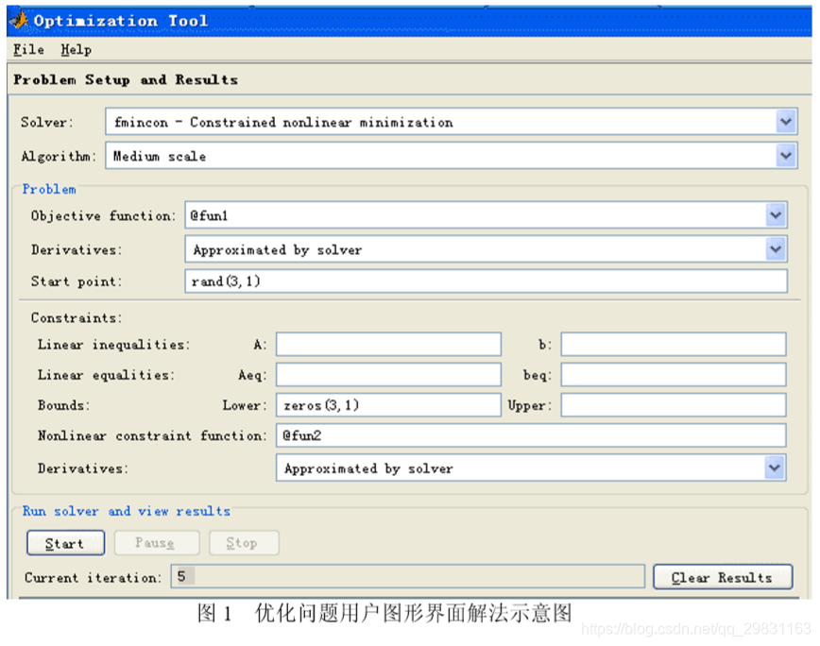This screenshot has height=646, width=820.
Task: Click the Solver field showing fmincon
Action: [452, 122]
